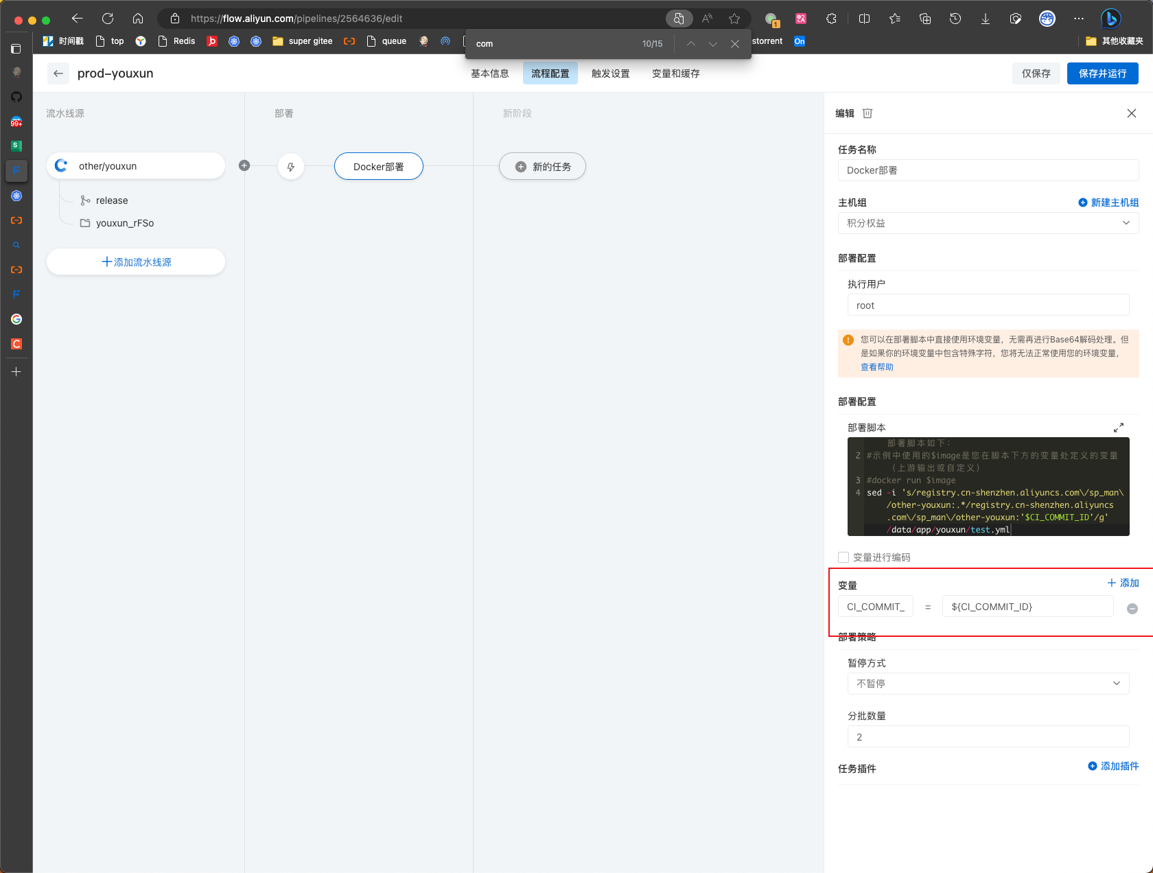
Task: Open the 暂停方式 dropdown
Action: tap(988, 684)
